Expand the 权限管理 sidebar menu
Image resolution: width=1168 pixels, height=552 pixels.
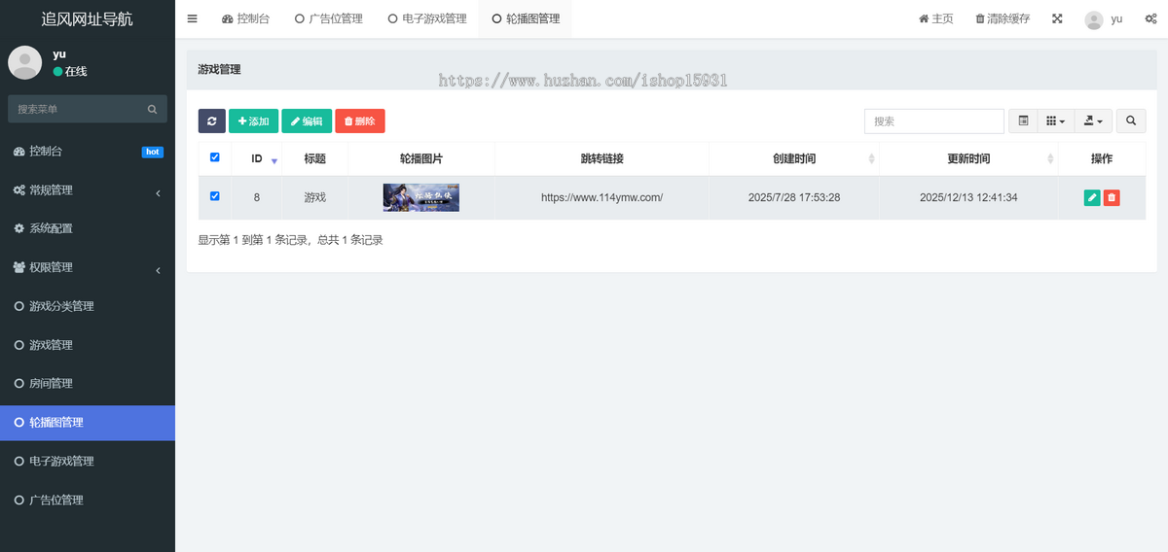[88, 267]
